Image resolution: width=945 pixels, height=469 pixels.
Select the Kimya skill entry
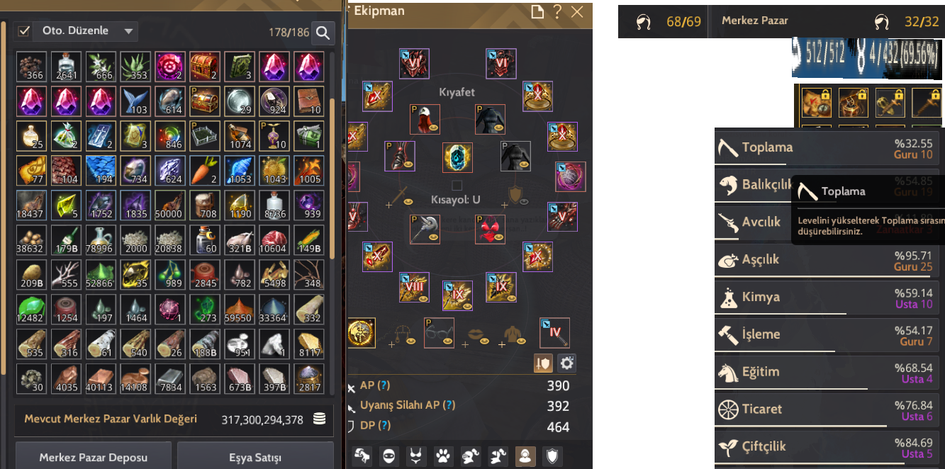(829, 298)
